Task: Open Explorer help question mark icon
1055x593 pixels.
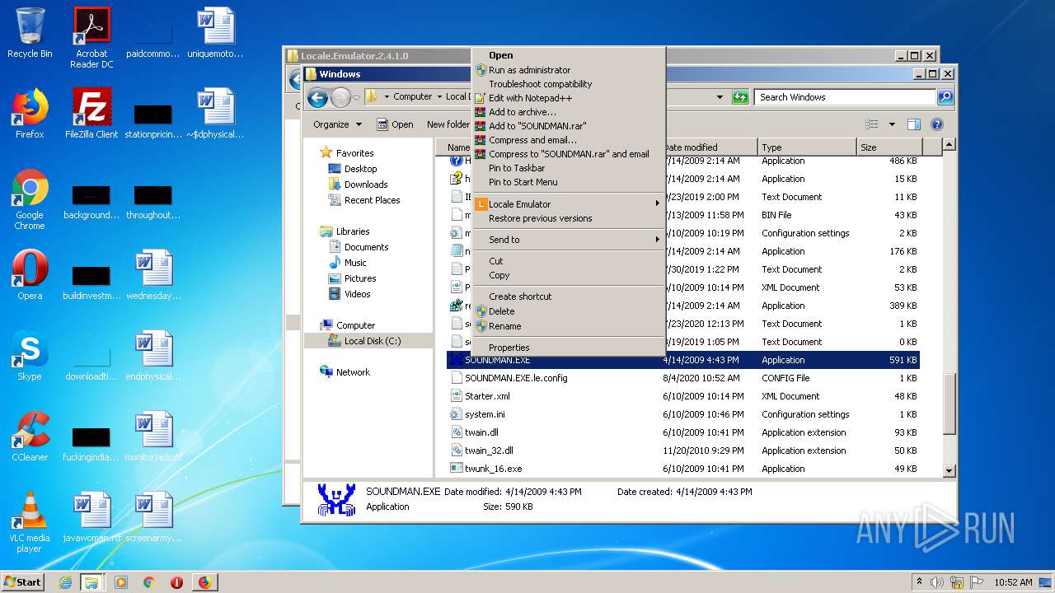Action: 936,124
